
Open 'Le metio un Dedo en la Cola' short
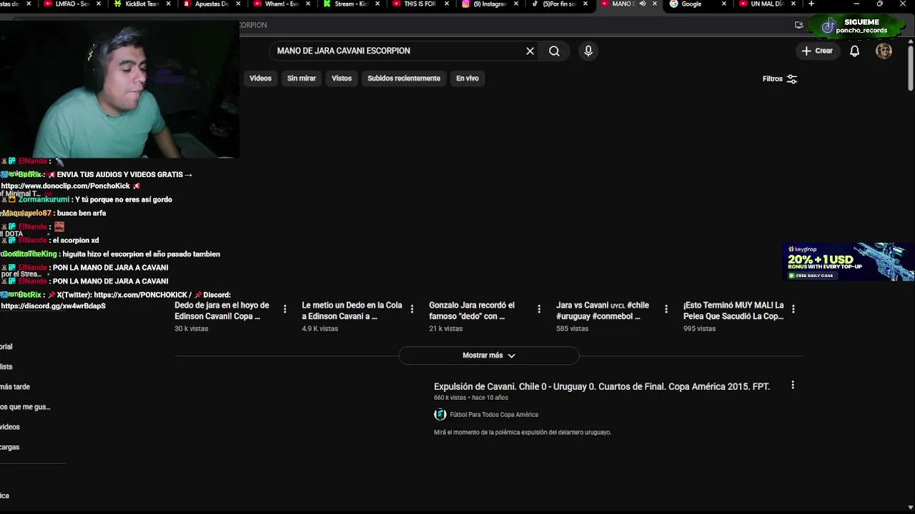352,311
